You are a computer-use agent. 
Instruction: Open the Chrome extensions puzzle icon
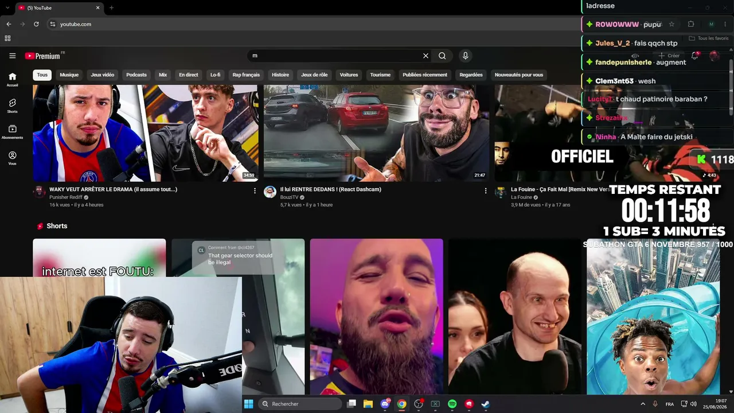click(690, 24)
